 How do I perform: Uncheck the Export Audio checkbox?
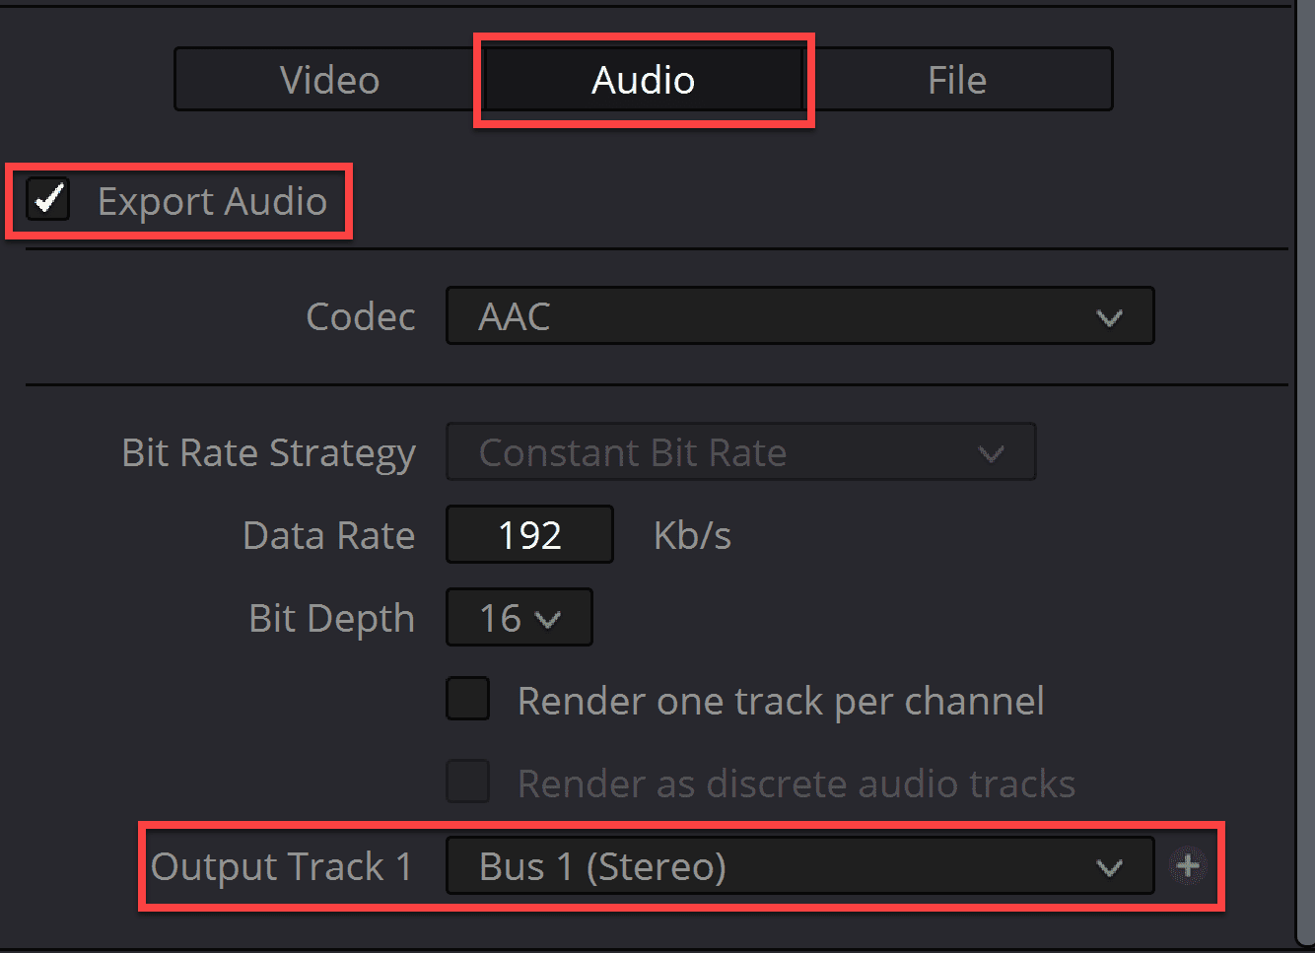tap(48, 200)
